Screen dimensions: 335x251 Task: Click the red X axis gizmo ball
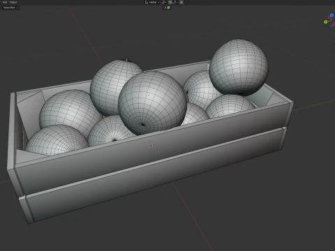329,17
